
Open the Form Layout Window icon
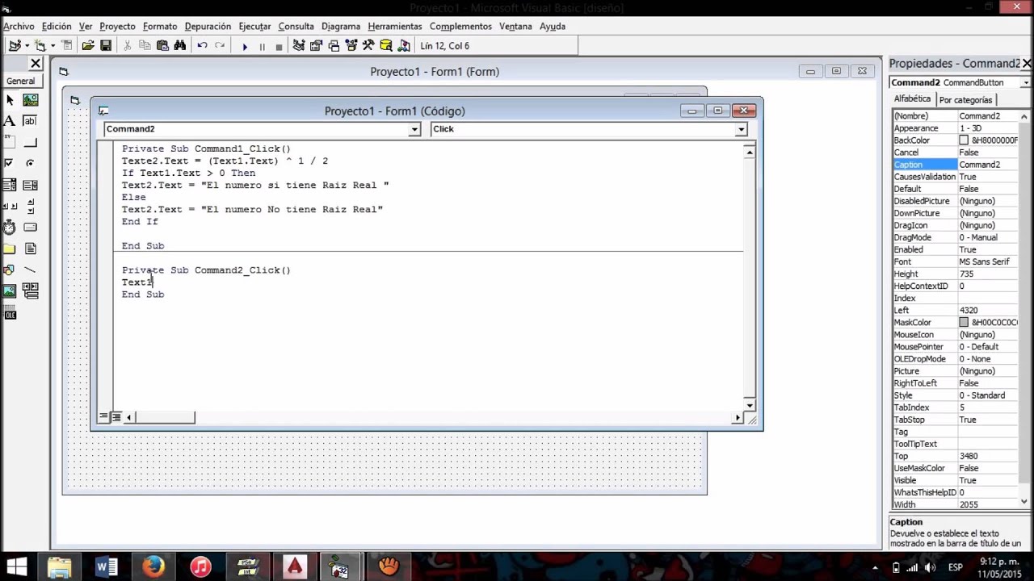click(334, 46)
